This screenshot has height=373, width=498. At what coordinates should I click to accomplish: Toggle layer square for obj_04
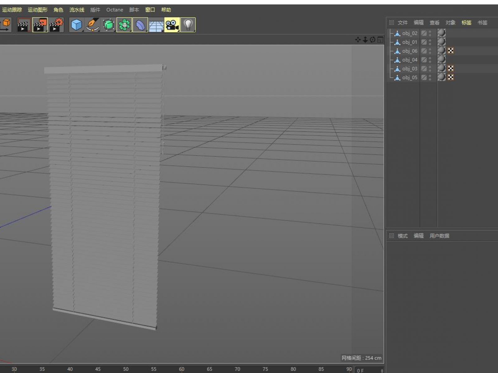424,60
